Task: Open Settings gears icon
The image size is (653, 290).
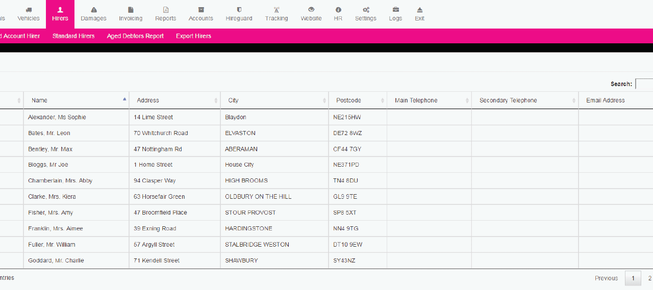Action: click(x=366, y=10)
